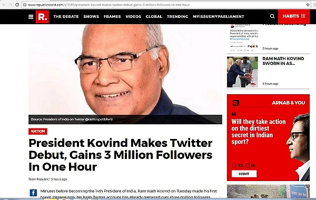Open the HABITS grid menu

coord(294,16)
